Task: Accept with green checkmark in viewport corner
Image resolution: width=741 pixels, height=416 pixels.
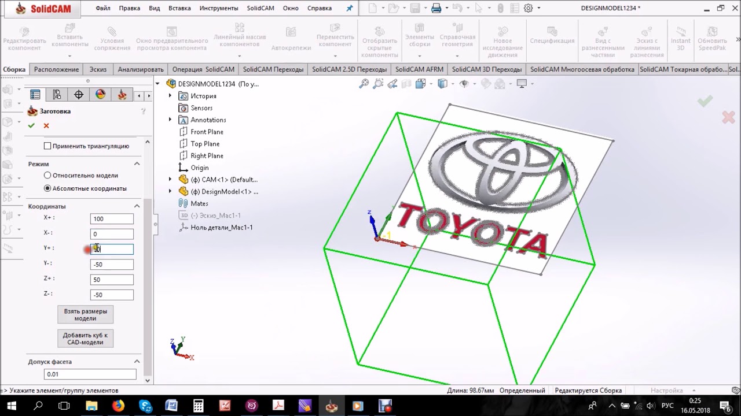Action: coord(705,102)
